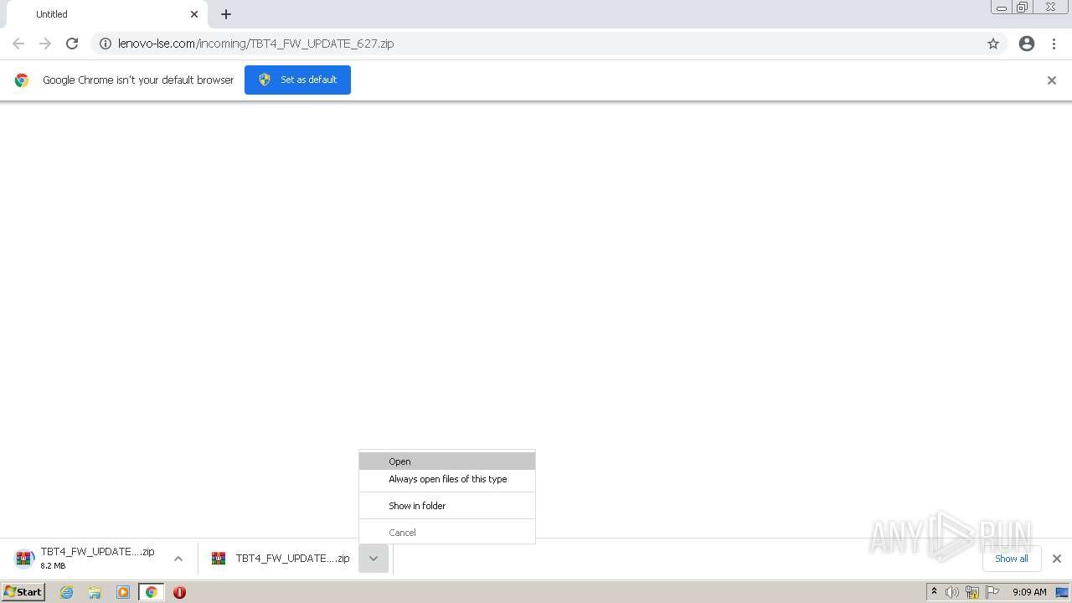The image size is (1072, 603).
Task: Close the Untitled tab
Action: pos(194,14)
